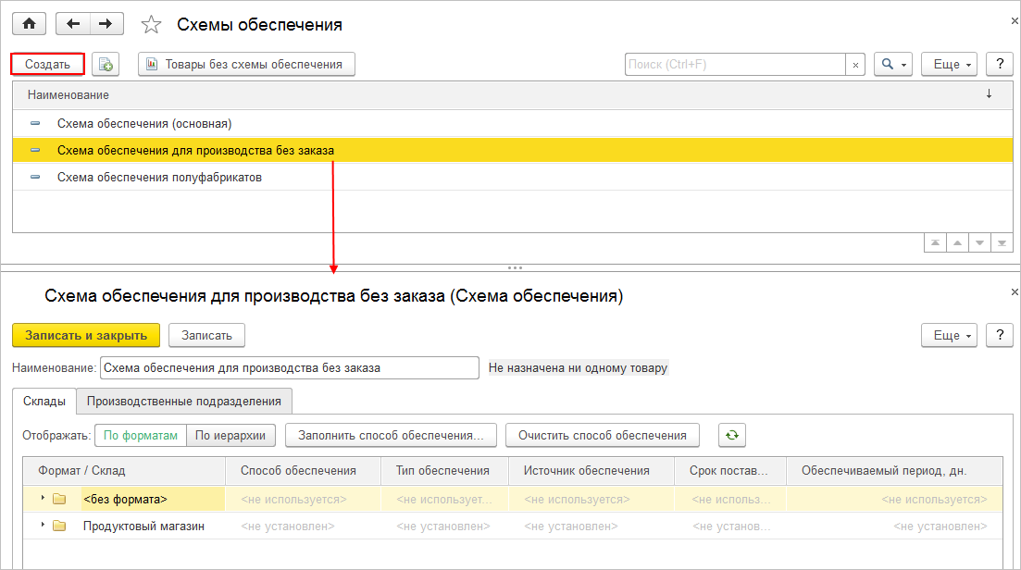This screenshot has height=570, width=1021.
Task: Jump to the first item of the list
Action: 935,243
